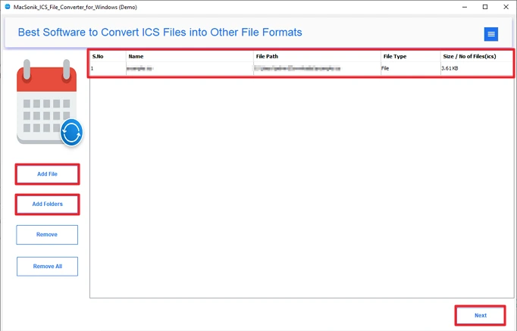The width and height of the screenshot is (517, 331).
Task: Click the File Path column header
Action: (x=317, y=56)
